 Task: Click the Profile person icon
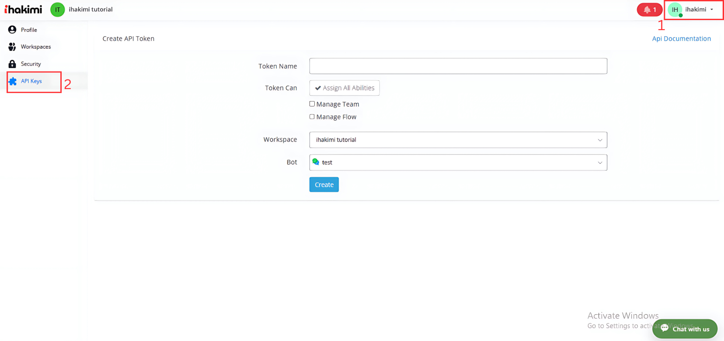click(x=12, y=30)
